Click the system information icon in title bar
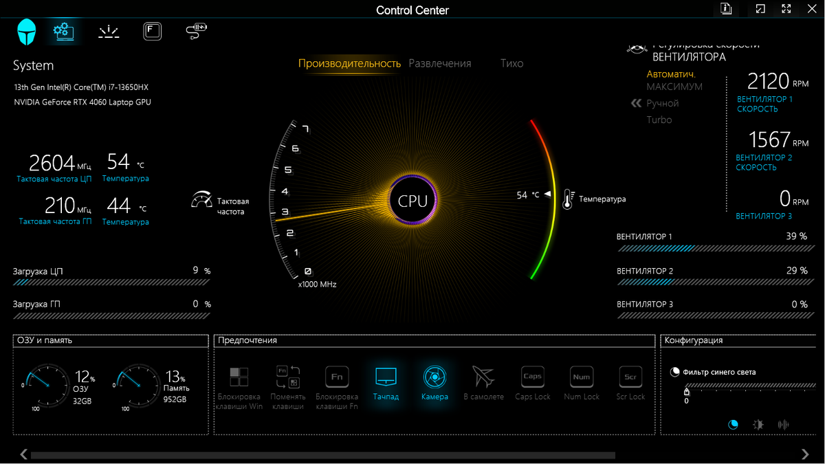Screen dimensions: 825x464 (725, 9)
